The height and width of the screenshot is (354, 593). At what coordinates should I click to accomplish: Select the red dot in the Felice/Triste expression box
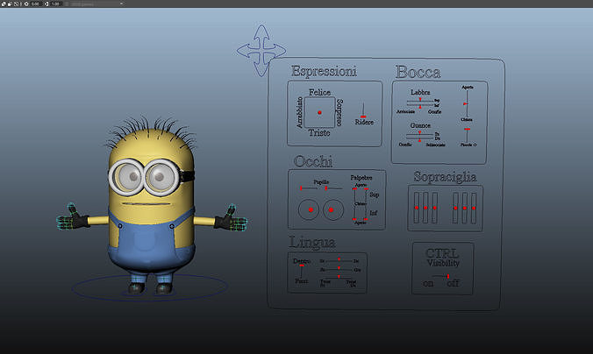319,112
